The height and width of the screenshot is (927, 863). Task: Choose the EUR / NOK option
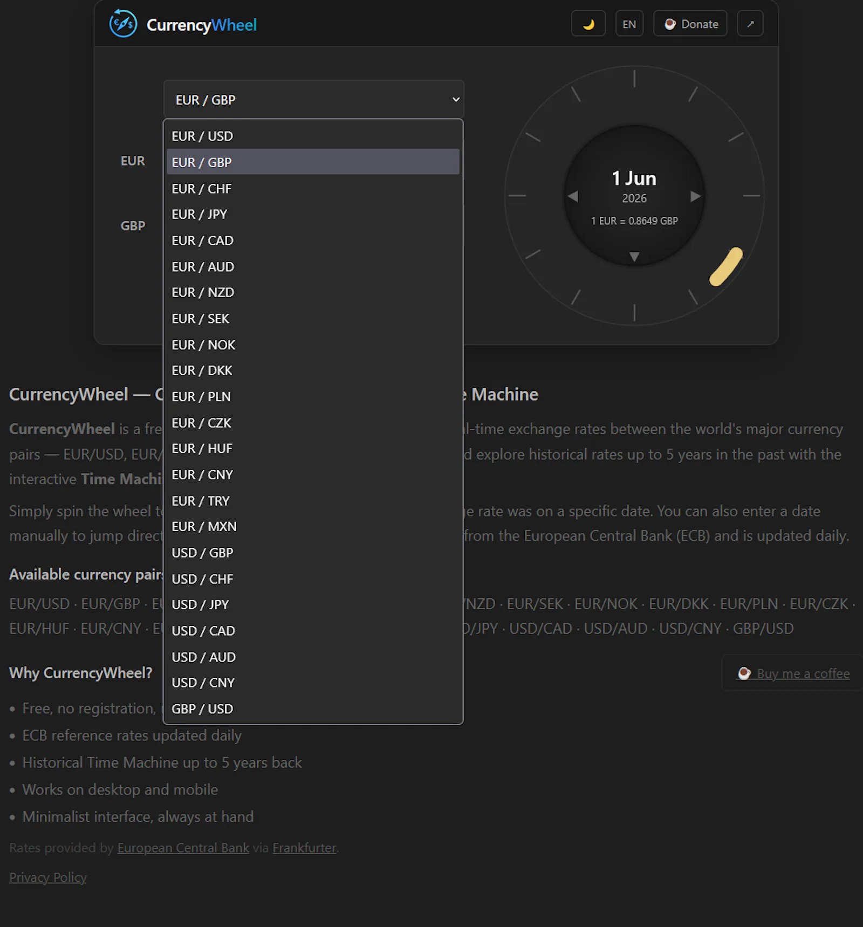[x=313, y=345]
